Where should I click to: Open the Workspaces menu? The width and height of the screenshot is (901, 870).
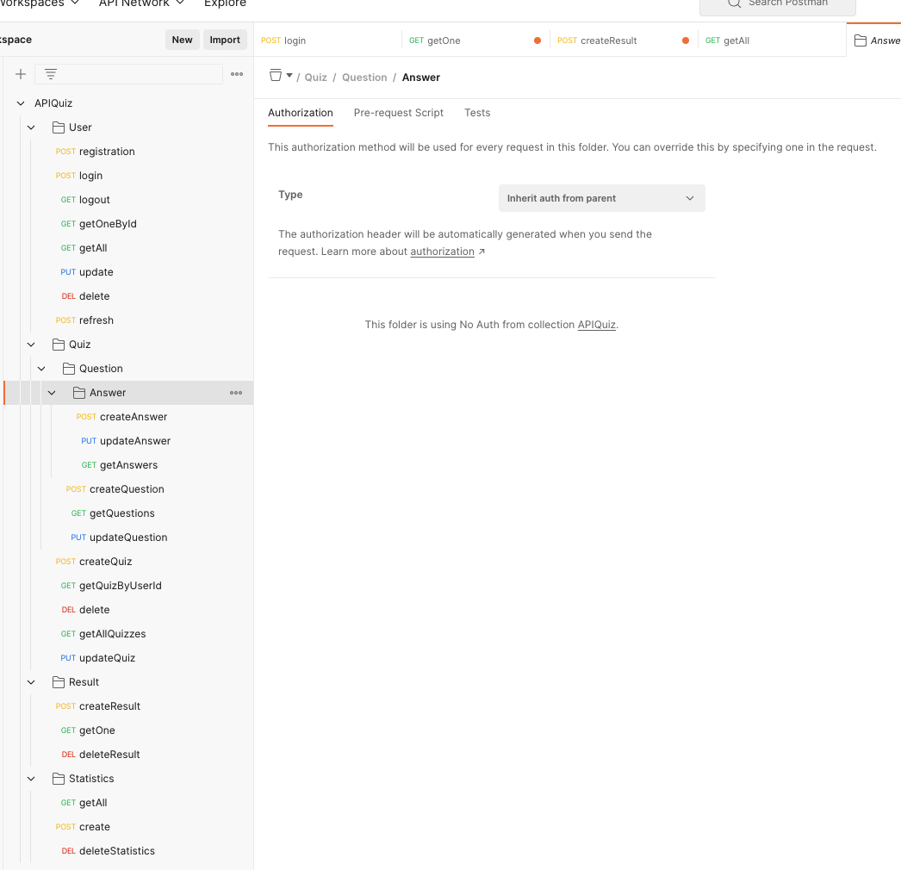pyautogui.click(x=36, y=4)
